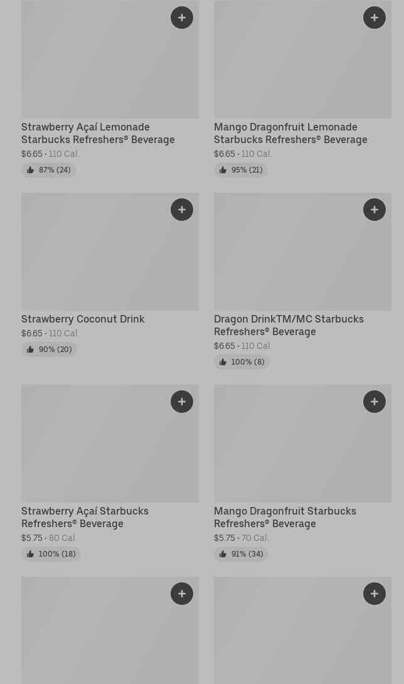Click 91% (34) rating badge

coord(241,554)
